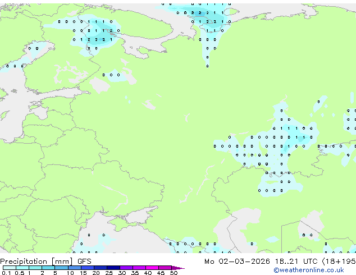Select the 45–50 mm legend color box
Screen dimensions: 356x275
[x=165, y=268]
